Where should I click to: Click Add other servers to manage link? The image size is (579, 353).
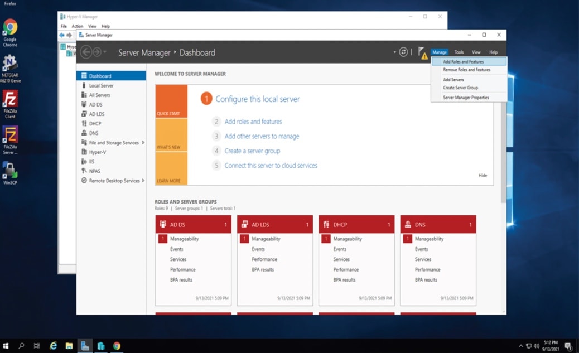[262, 136]
